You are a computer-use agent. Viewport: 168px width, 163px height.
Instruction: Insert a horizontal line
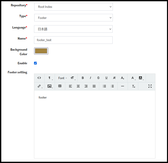point(122,86)
